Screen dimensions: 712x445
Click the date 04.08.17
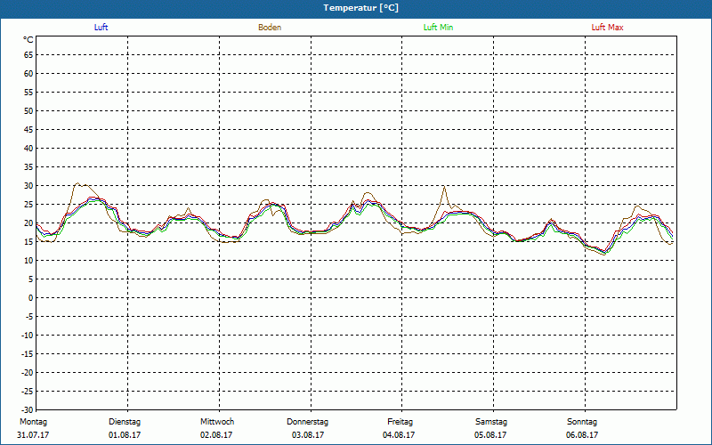tap(399, 435)
